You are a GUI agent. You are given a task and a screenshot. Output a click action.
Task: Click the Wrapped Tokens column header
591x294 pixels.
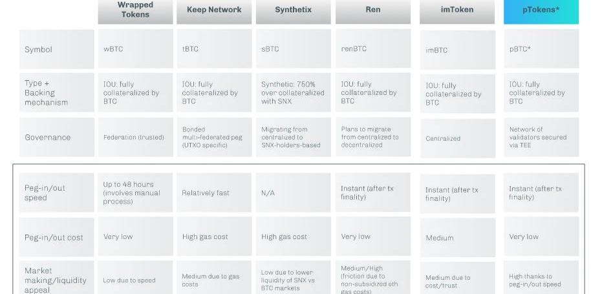coord(135,10)
